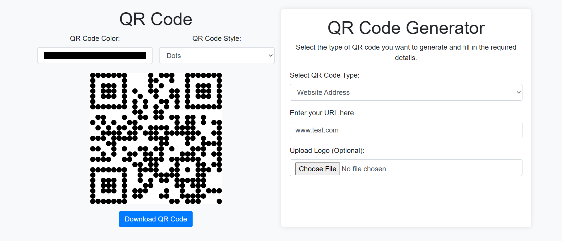
Task: Click inside the URL input containing www.test.com
Action: pyautogui.click(x=406, y=130)
